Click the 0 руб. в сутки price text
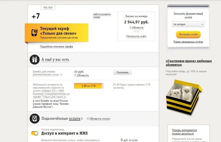 (129, 140)
